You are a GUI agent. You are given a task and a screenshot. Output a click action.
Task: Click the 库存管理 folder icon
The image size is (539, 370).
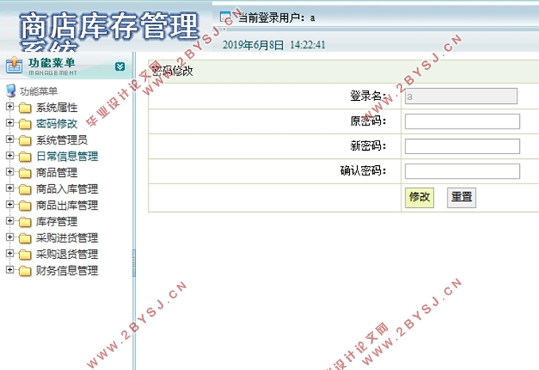coord(25,222)
